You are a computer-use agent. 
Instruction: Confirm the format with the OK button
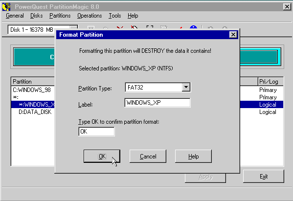(x=102, y=156)
